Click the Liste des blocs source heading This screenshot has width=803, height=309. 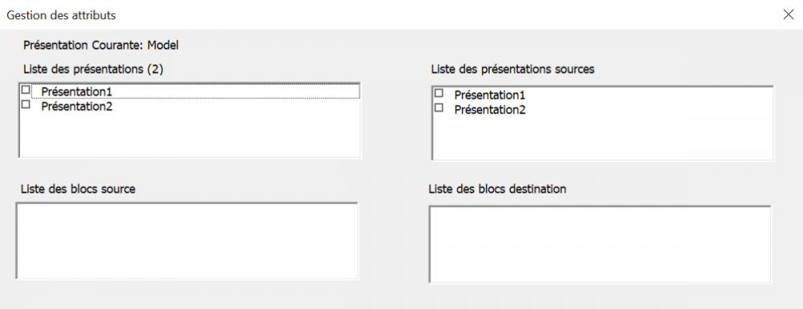click(x=78, y=189)
